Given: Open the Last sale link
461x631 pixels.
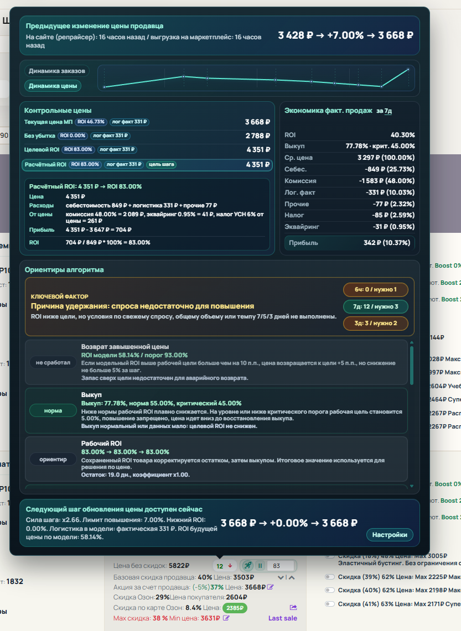Looking at the screenshot, I should 283,618.
